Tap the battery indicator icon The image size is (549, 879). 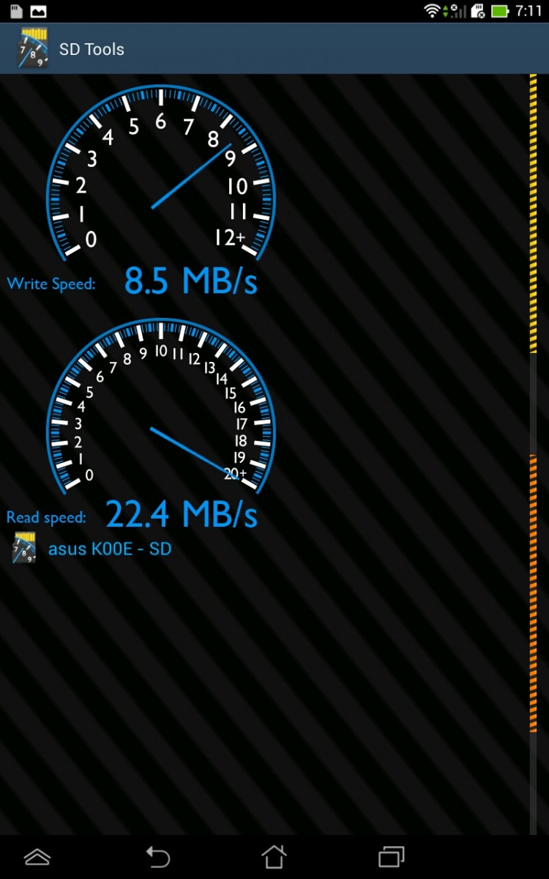[500, 11]
